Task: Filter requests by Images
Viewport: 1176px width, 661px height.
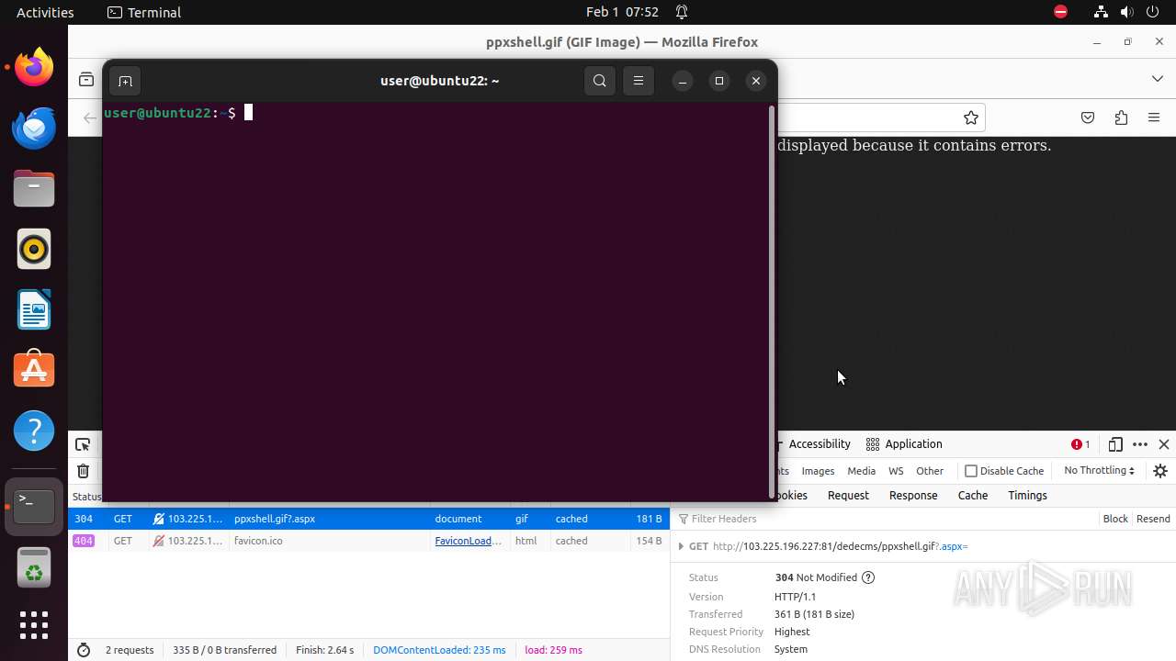Action: [818, 471]
